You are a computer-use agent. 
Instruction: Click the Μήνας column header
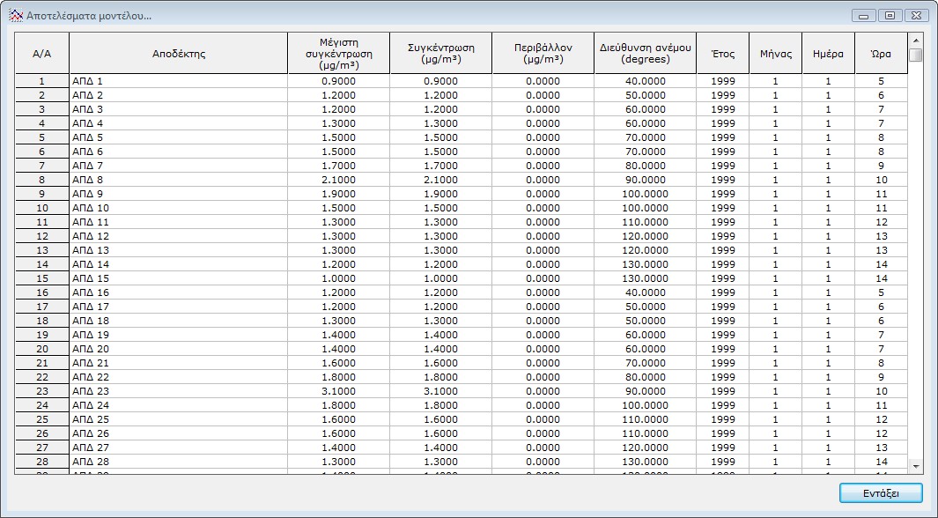[775, 54]
